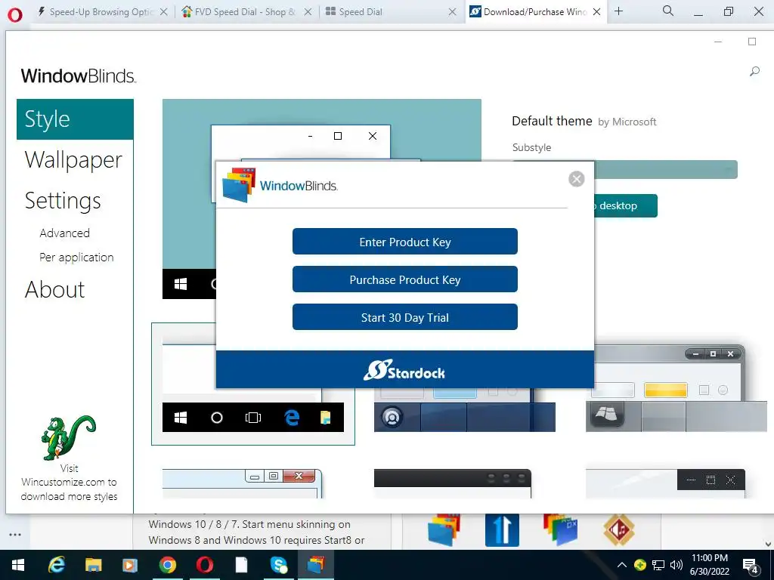Launch Internet Explorer from taskbar
This screenshot has height=580, width=774.
56,565
